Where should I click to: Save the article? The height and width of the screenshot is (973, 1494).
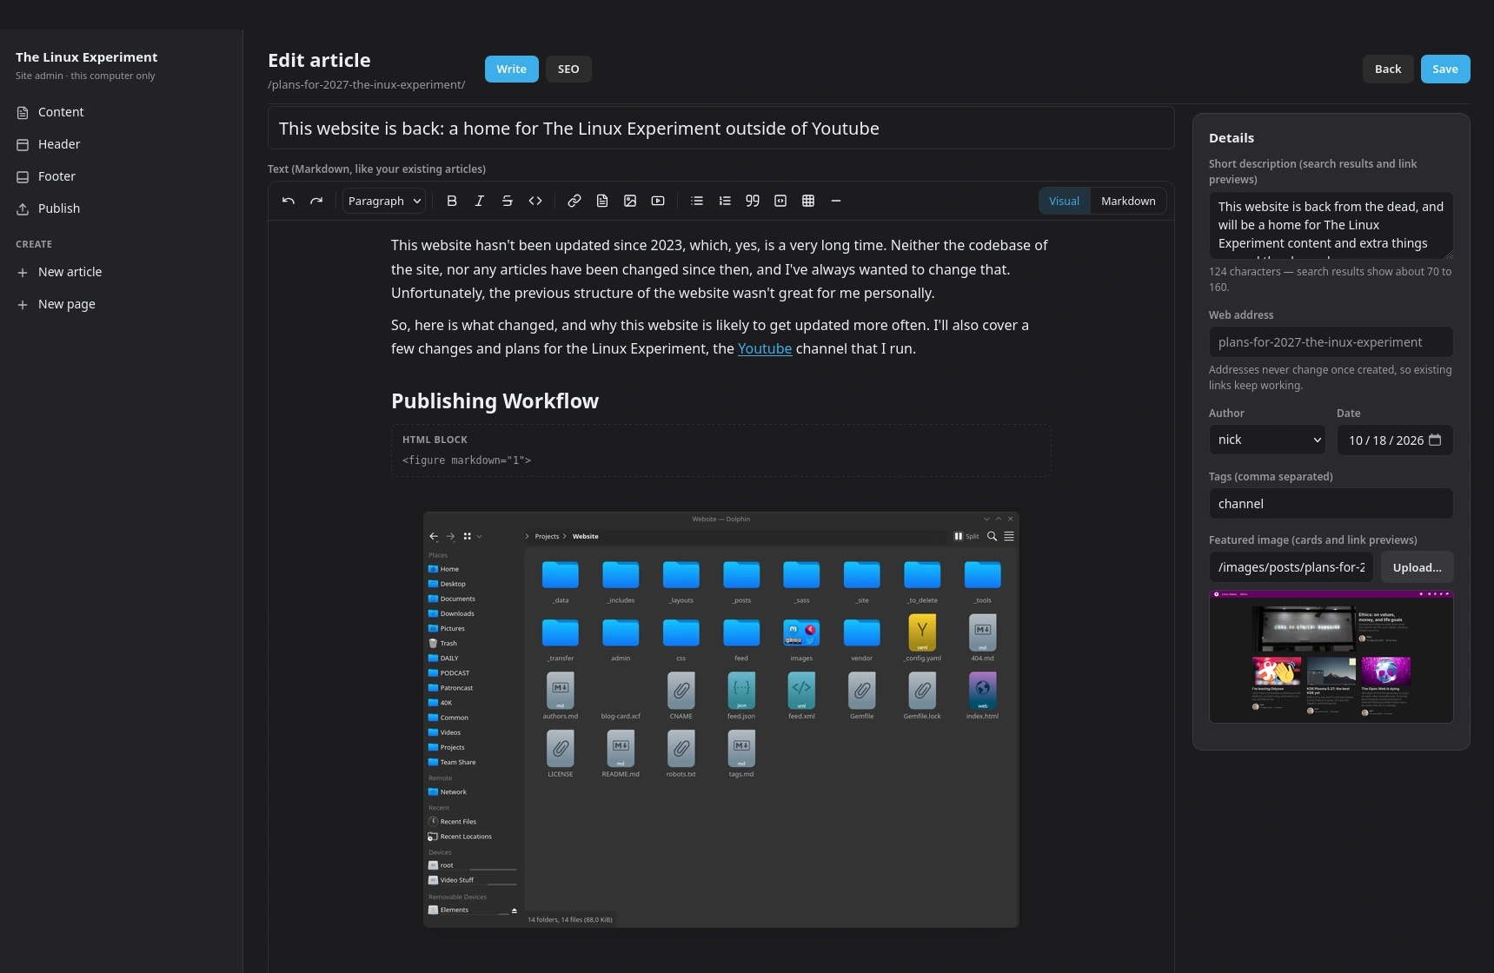pos(1445,69)
